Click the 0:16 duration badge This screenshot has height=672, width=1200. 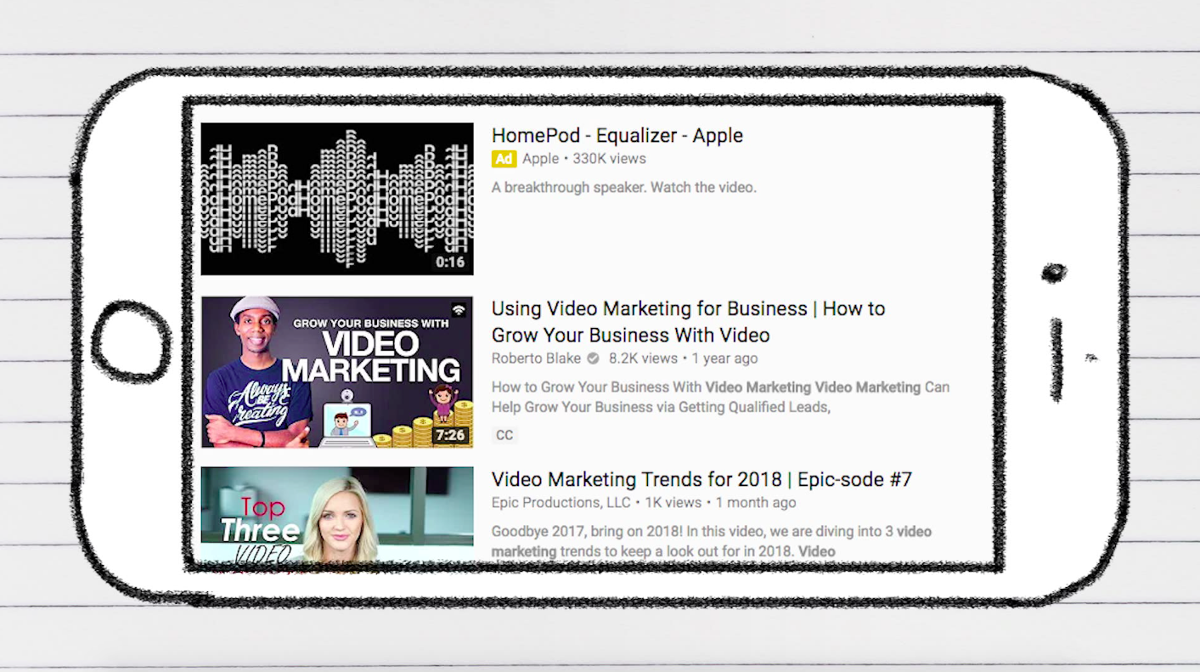pos(450,263)
